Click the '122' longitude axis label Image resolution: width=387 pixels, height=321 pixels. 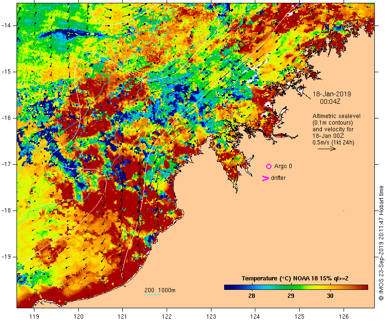(167, 317)
